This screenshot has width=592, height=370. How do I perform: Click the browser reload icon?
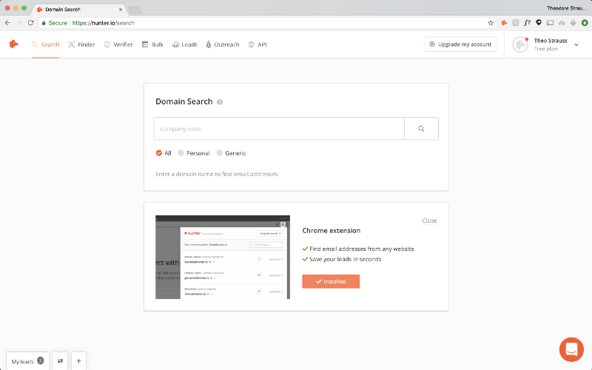[x=30, y=23]
